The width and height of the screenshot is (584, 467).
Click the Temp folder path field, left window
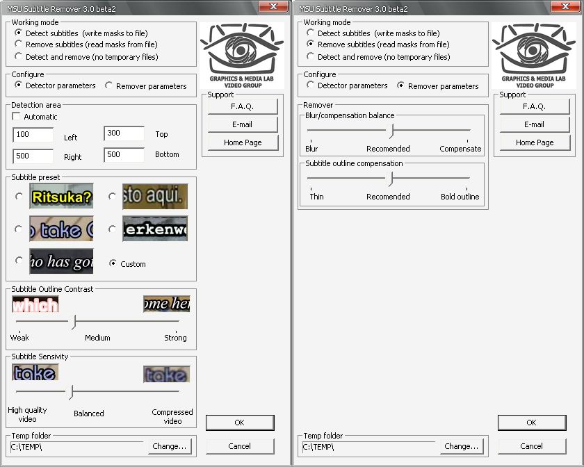76,447
